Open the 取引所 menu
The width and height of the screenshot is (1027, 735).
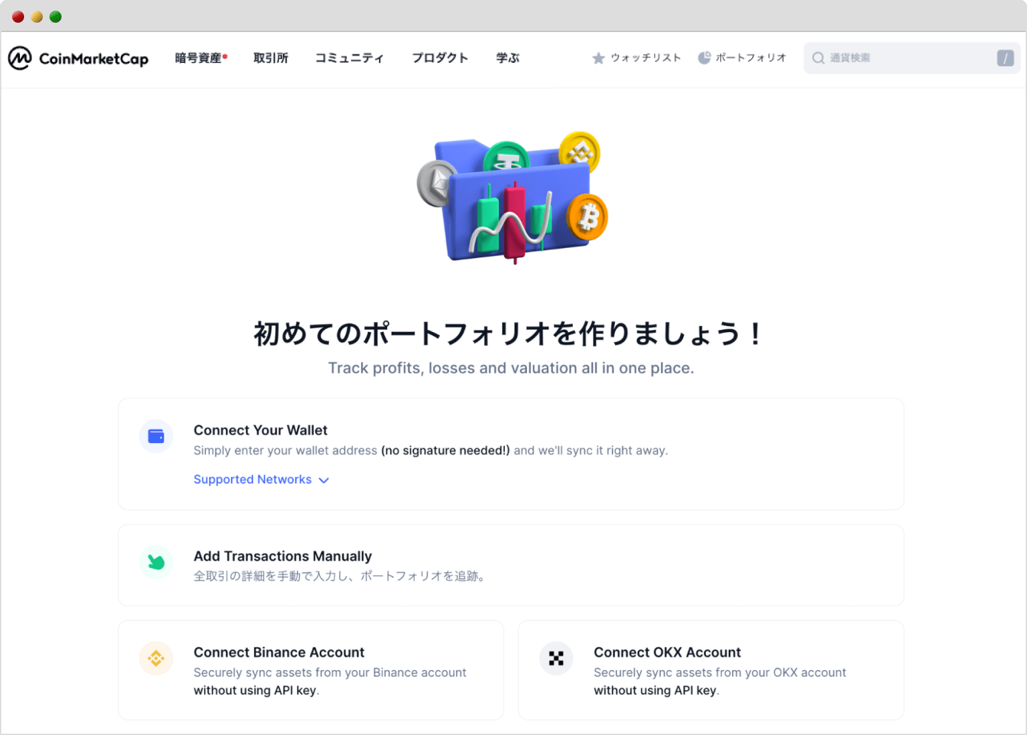(271, 58)
